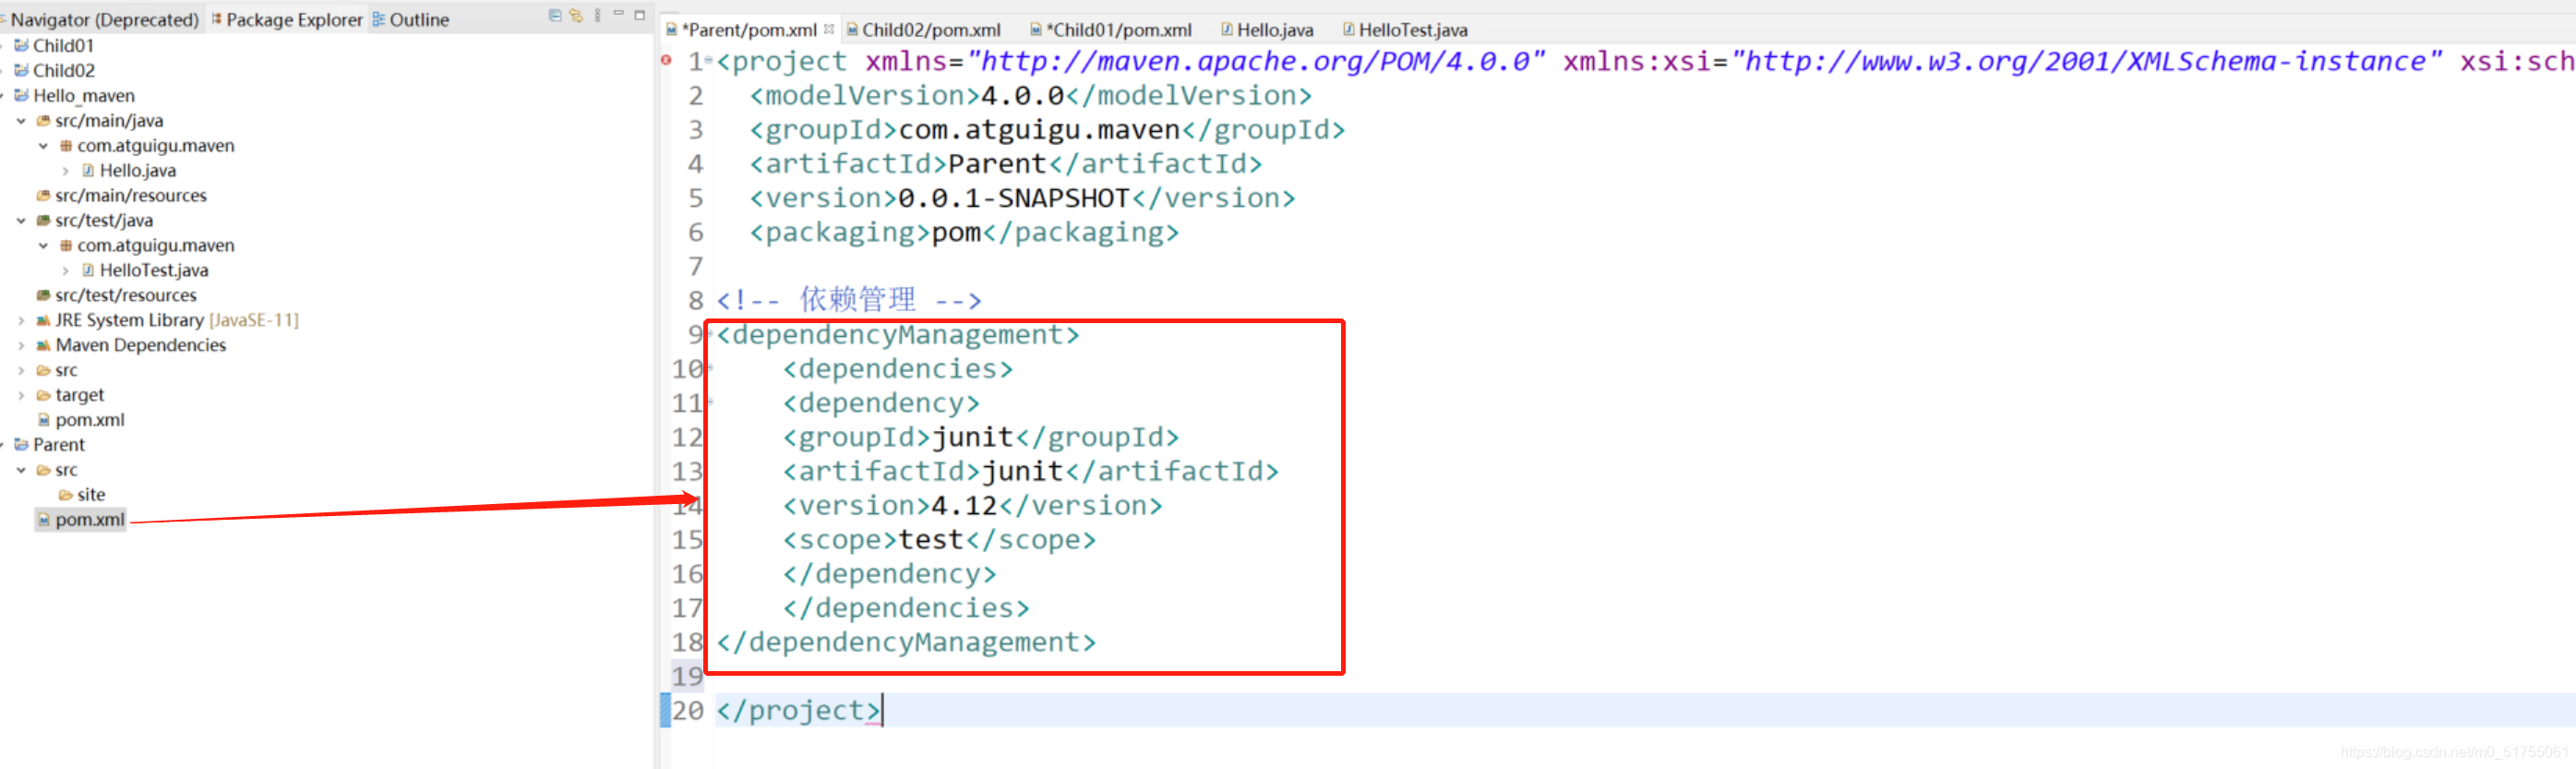Collapse com.atguigu.maven under src/main/java
2576x769 pixels.
43,145
